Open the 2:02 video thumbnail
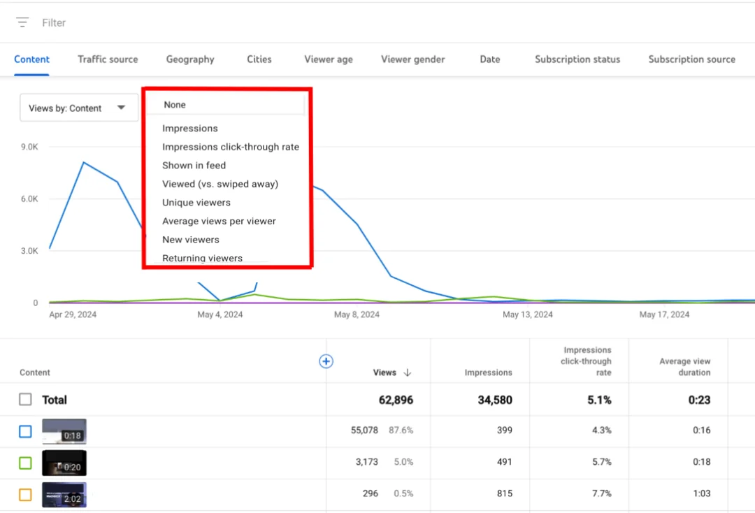This screenshot has width=755, height=513. point(64,495)
